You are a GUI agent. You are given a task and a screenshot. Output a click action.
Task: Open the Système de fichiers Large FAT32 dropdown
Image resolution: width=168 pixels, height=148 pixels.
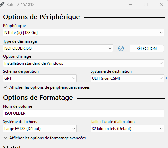pos(40,129)
